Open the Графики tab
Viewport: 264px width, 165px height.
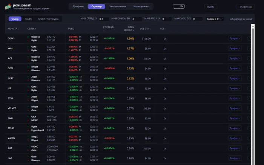coord(78,6)
